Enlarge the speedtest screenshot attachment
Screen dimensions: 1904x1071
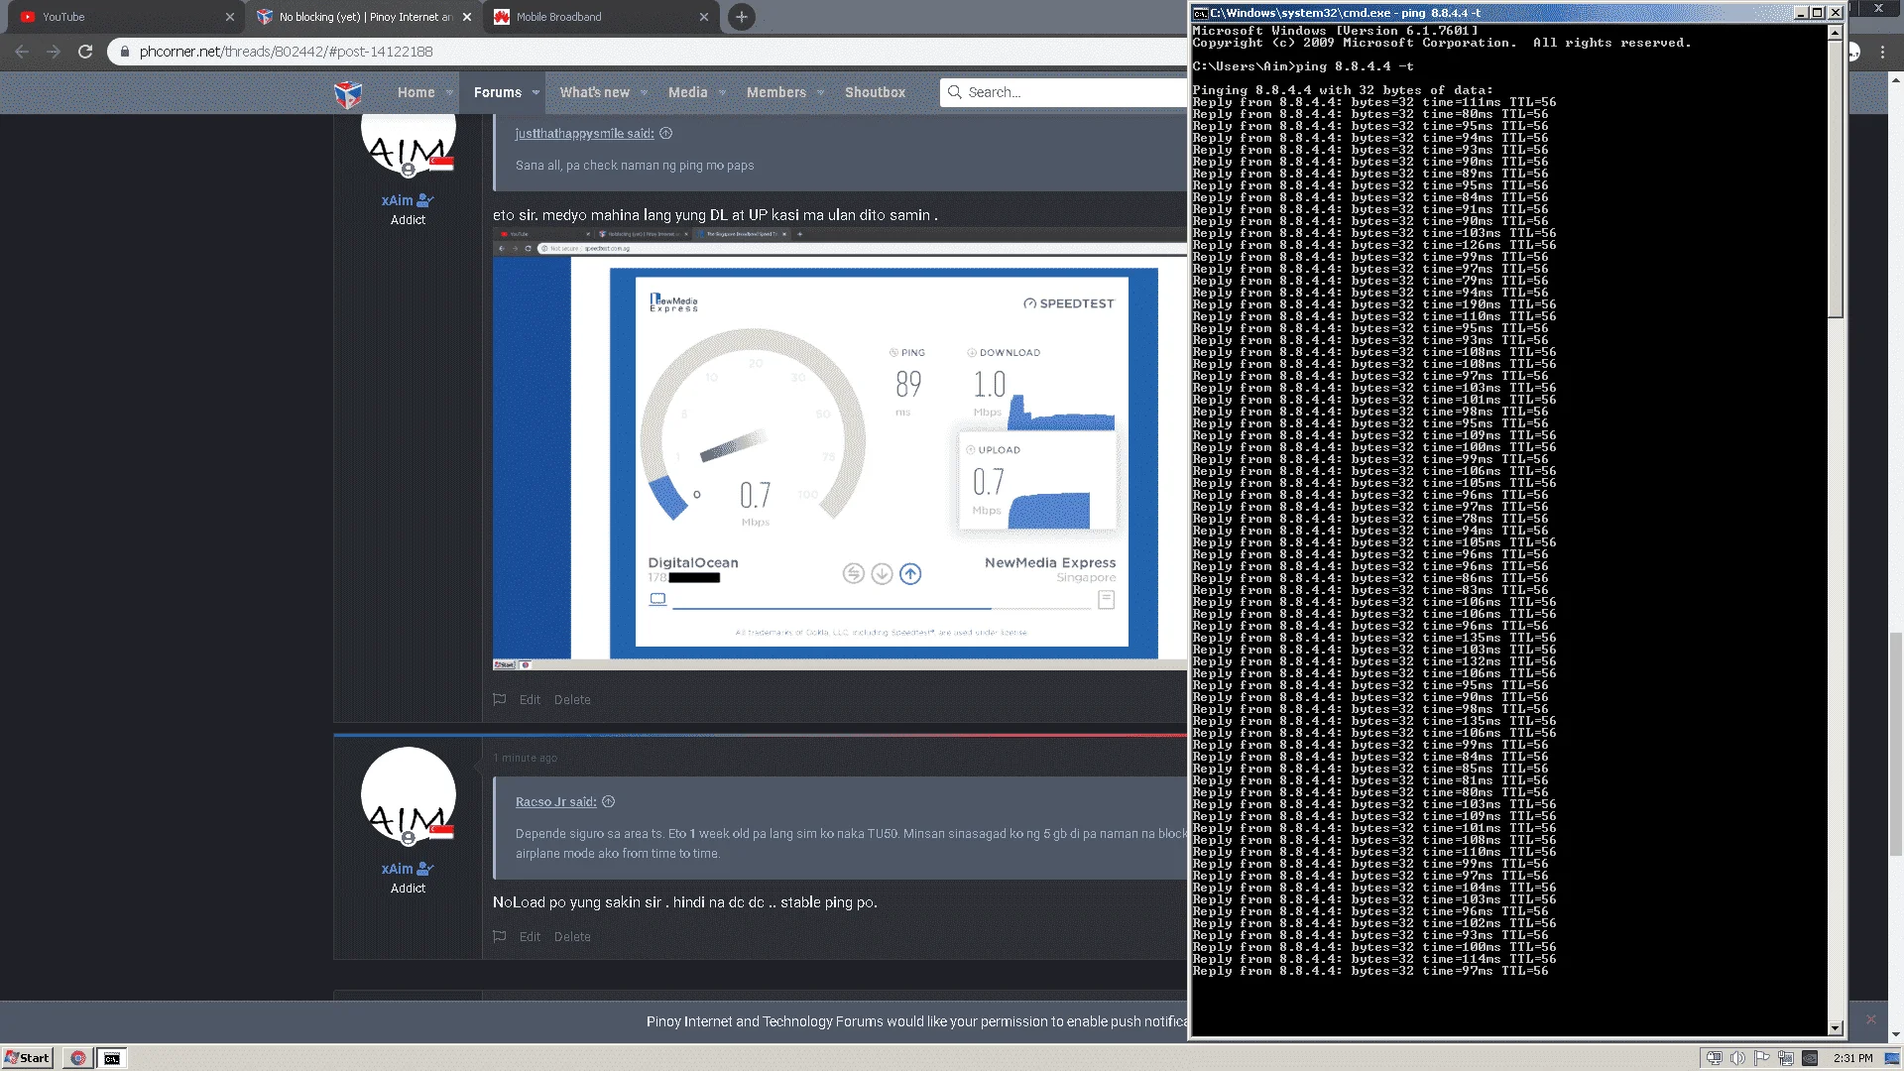click(x=839, y=448)
